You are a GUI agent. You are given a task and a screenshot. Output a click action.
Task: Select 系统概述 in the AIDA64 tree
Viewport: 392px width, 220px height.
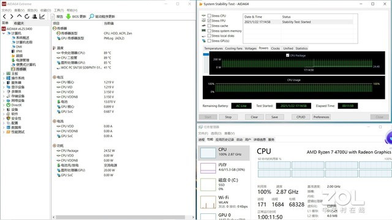point(23,38)
